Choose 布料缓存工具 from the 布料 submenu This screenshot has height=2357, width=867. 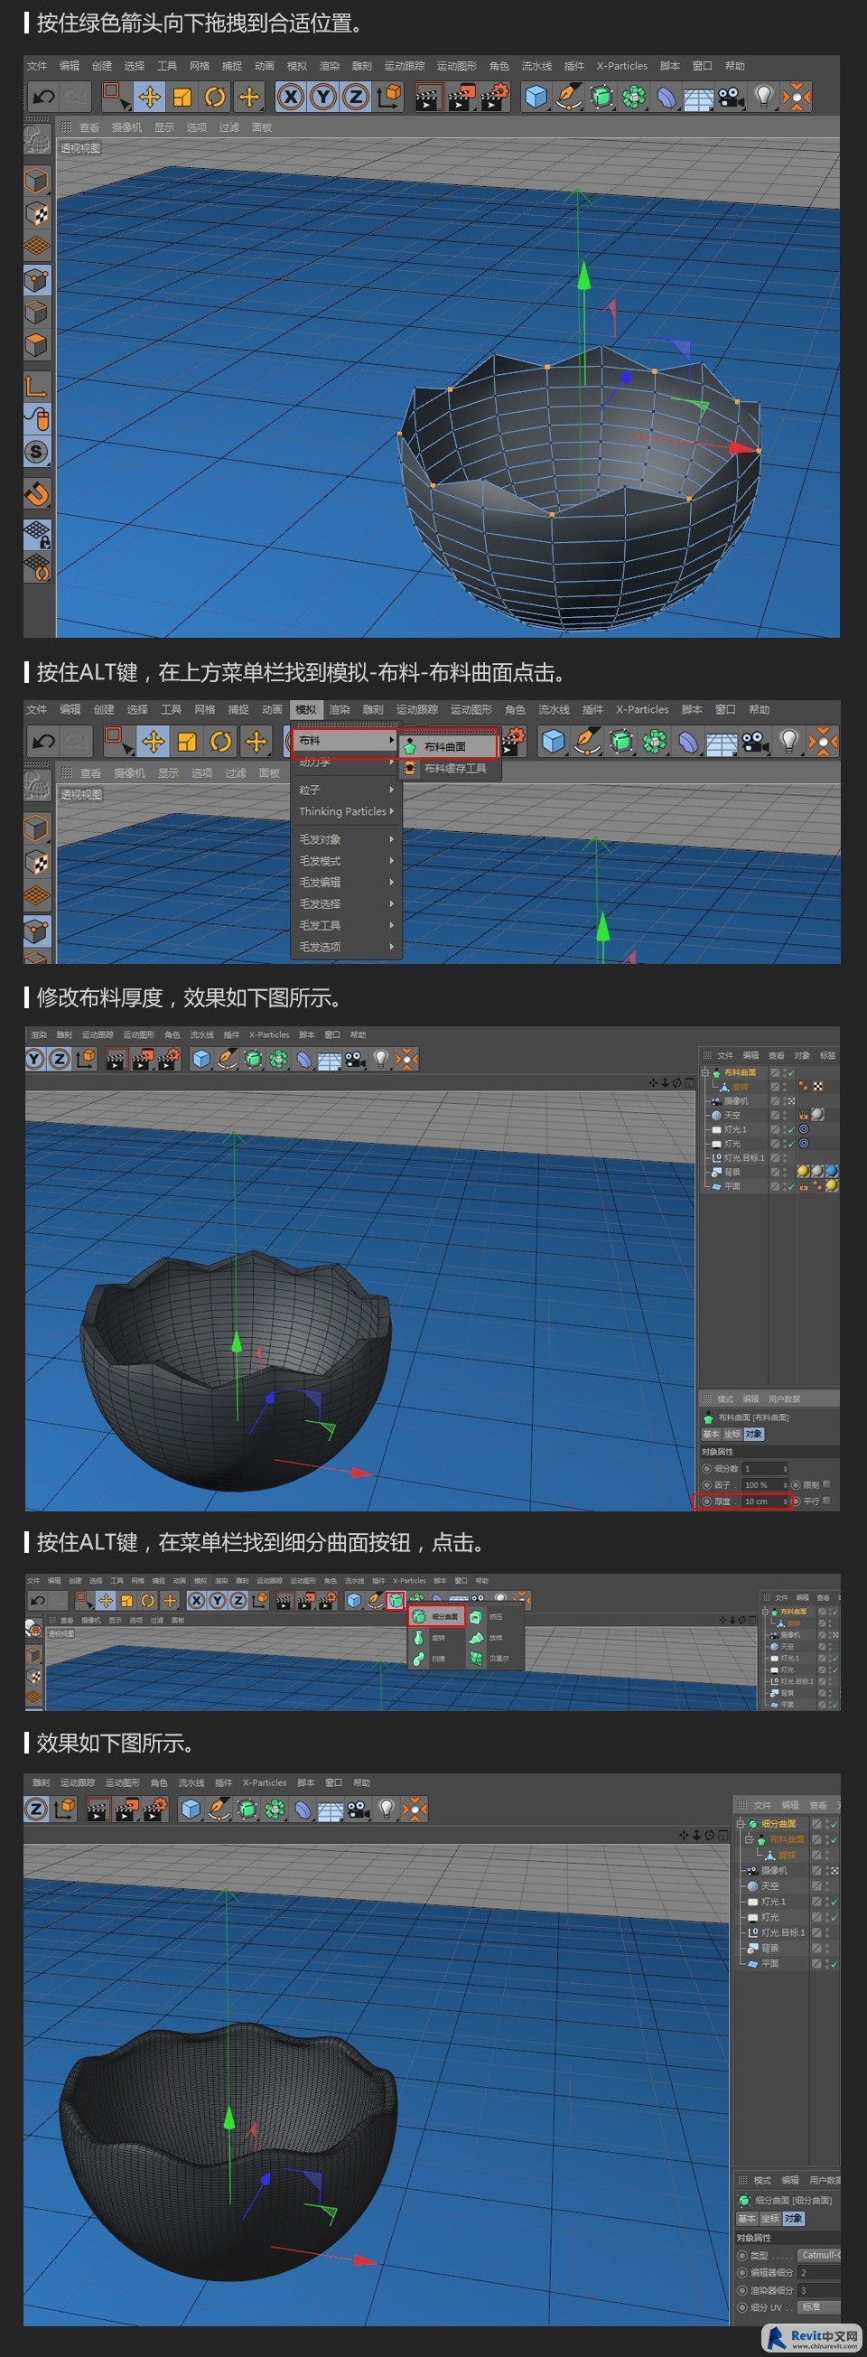tap(448, 769)
